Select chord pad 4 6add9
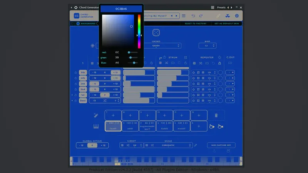The width and height of the screenshot is (308, 173). click(x=164, y=126)
